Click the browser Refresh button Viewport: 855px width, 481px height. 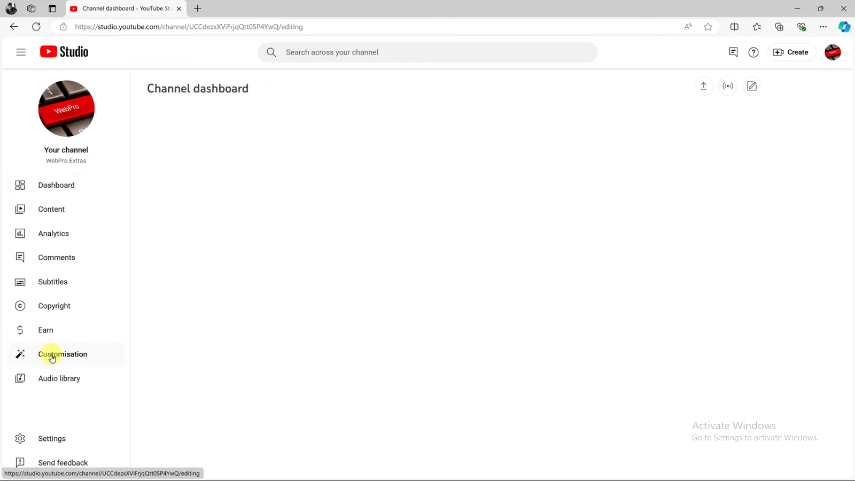(x=36, y=27)
